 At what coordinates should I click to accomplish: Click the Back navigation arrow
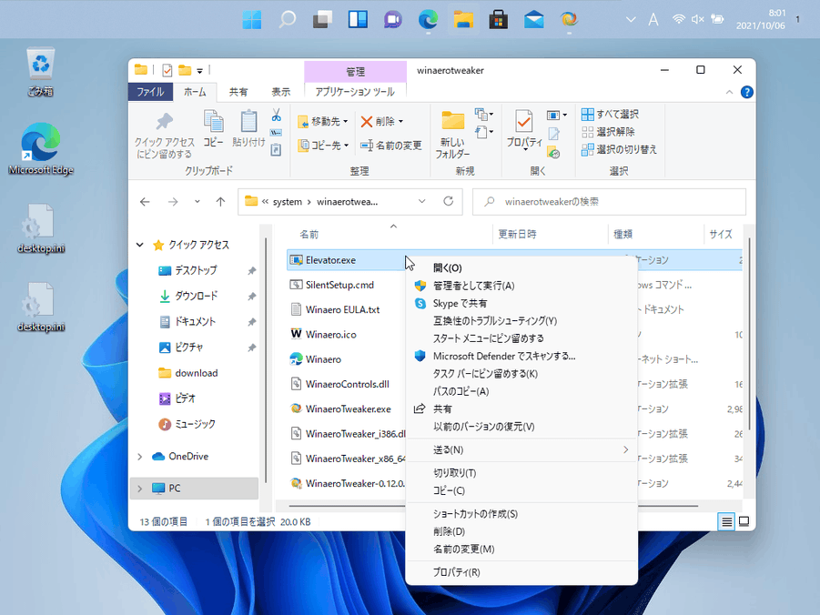pos(145,201)
